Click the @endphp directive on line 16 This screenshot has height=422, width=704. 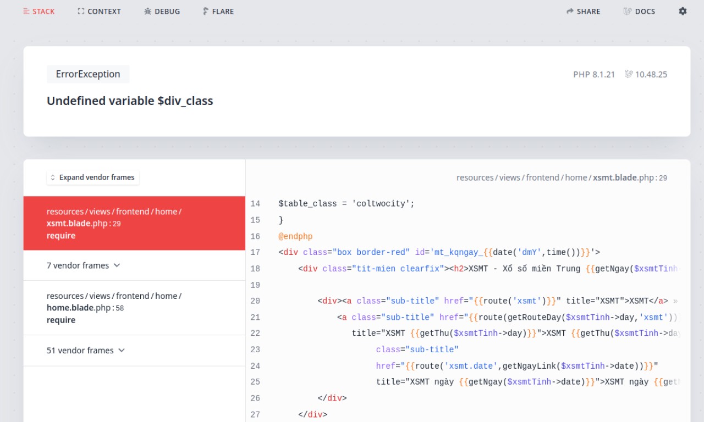click(x=295, y=236)
